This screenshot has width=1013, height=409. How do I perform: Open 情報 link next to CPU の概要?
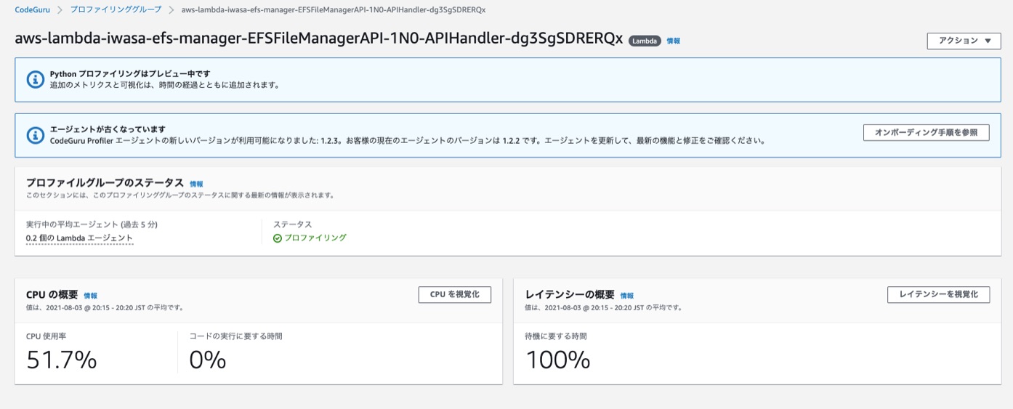[90, 296]
